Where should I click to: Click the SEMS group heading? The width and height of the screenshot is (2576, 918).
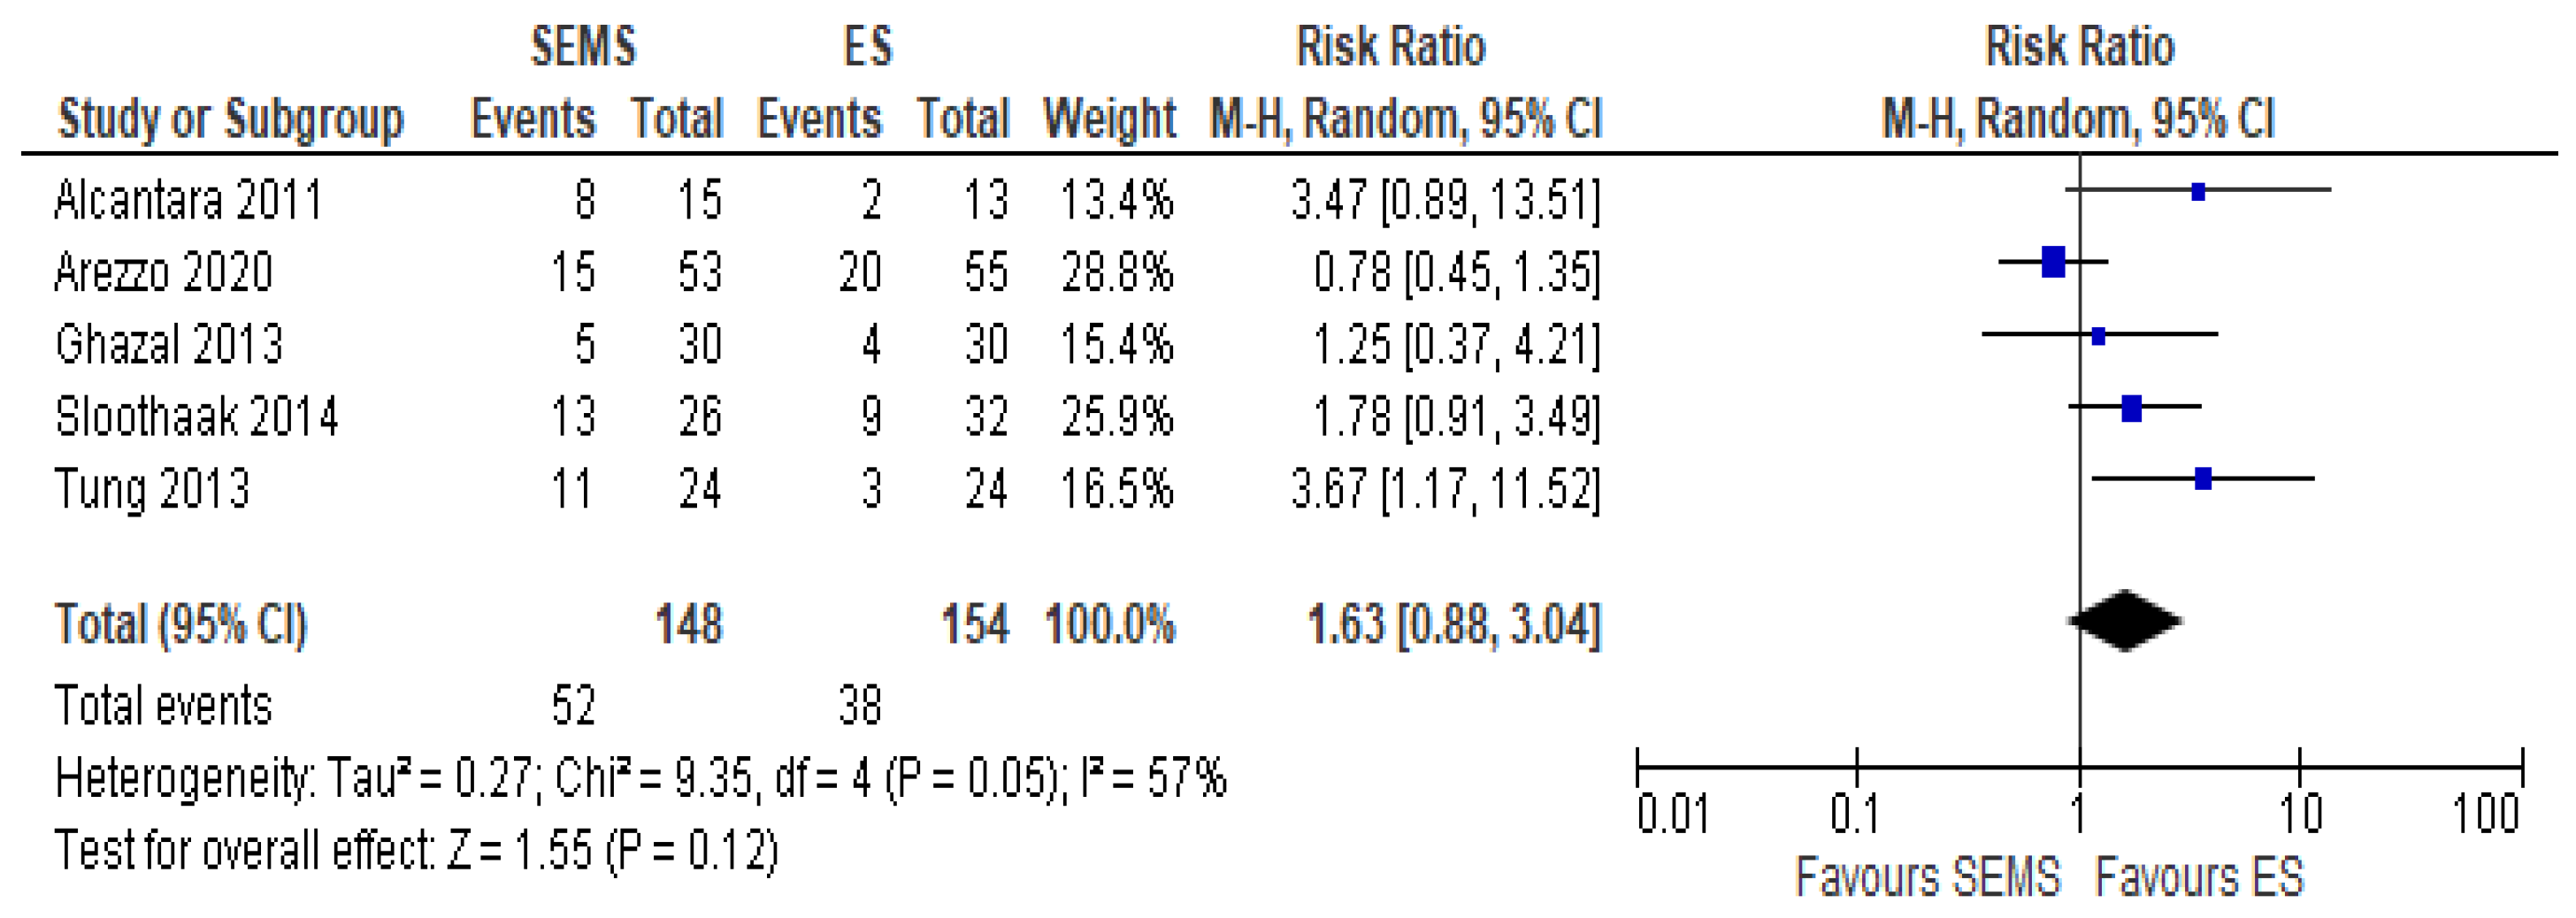click(583, 46)
